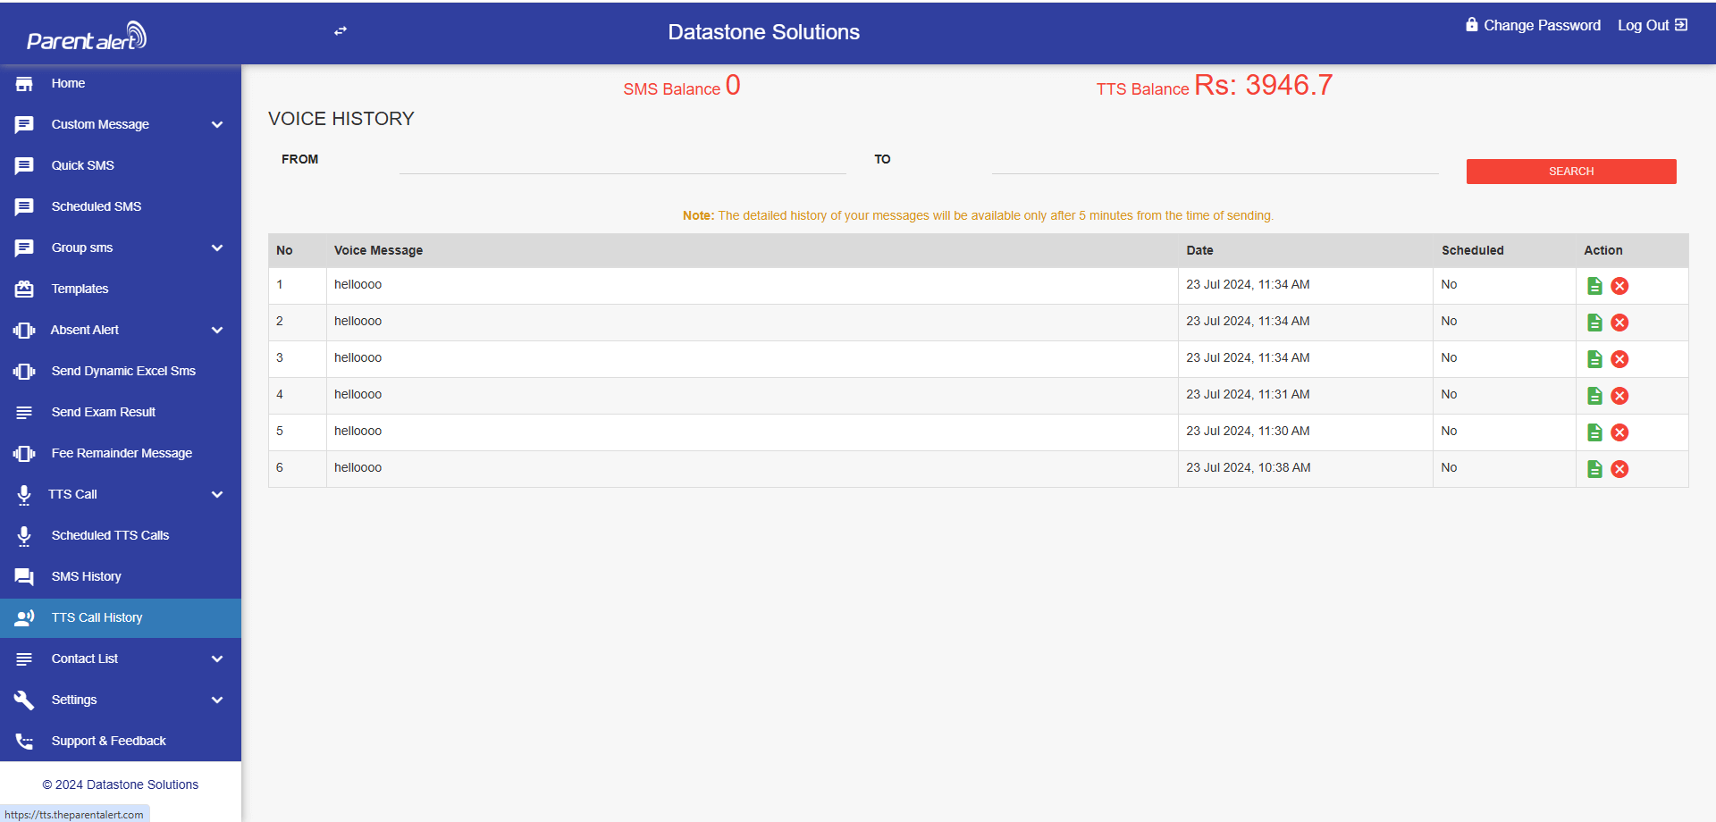This screenshot has width=1716, height=822.
Task: Open Scheduled TTS Calls page
Action: 121,536
